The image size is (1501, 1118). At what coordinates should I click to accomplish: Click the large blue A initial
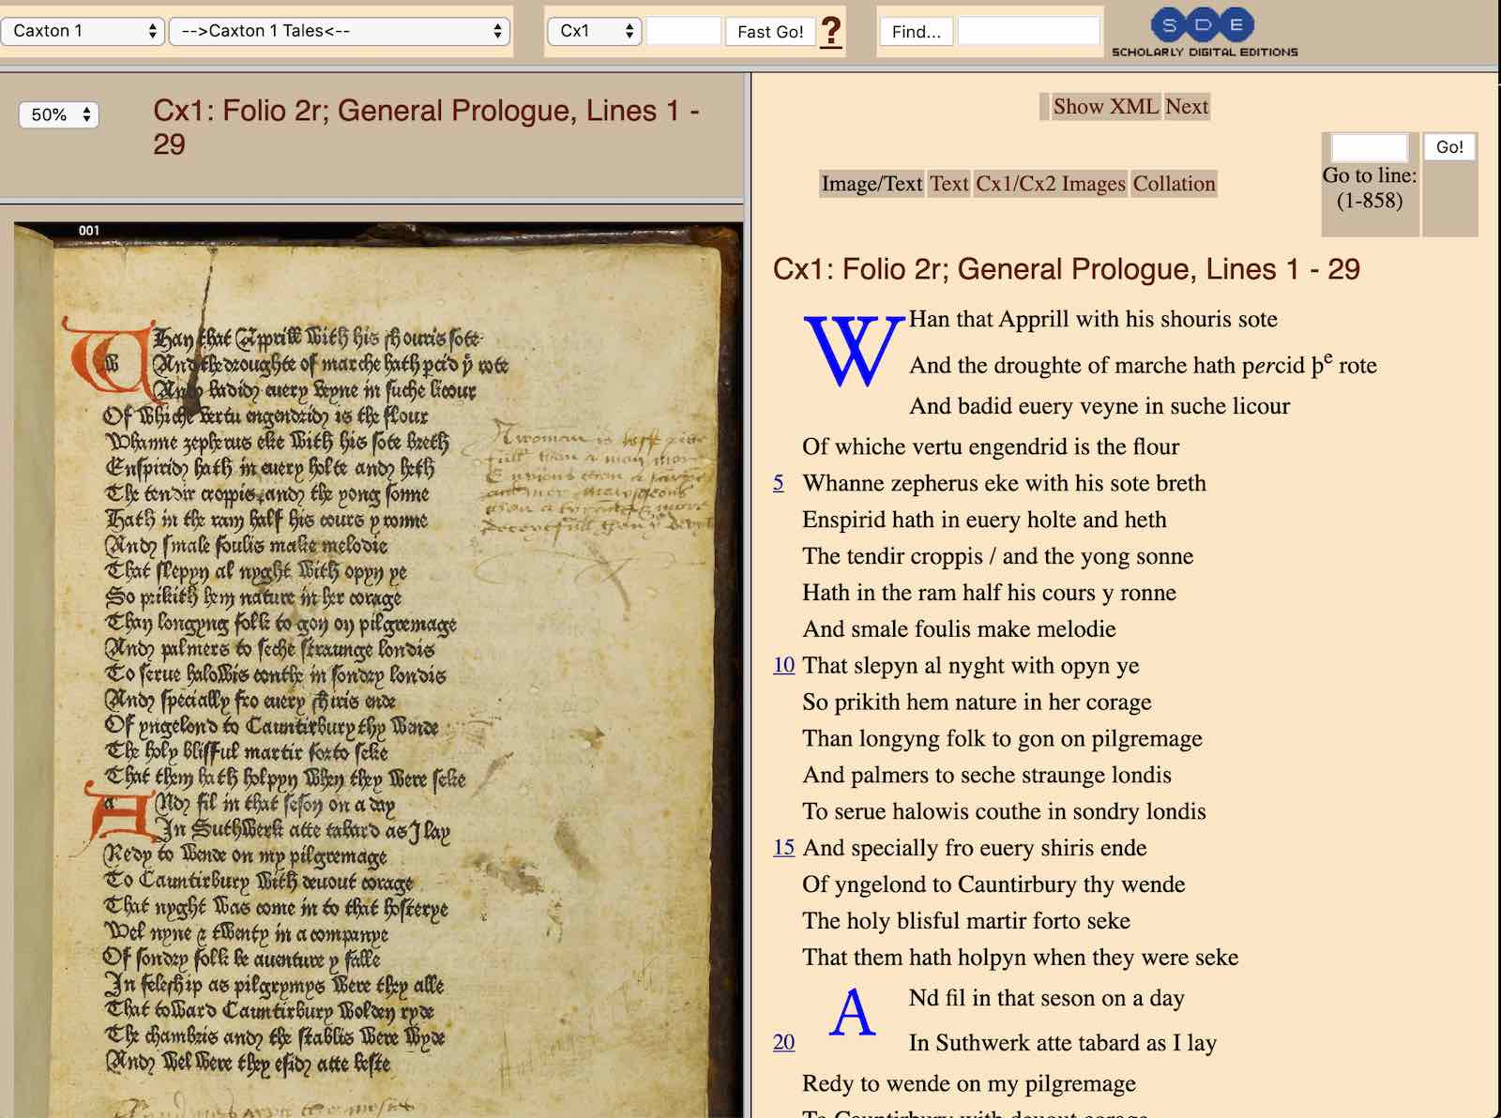click(853, 1013)
